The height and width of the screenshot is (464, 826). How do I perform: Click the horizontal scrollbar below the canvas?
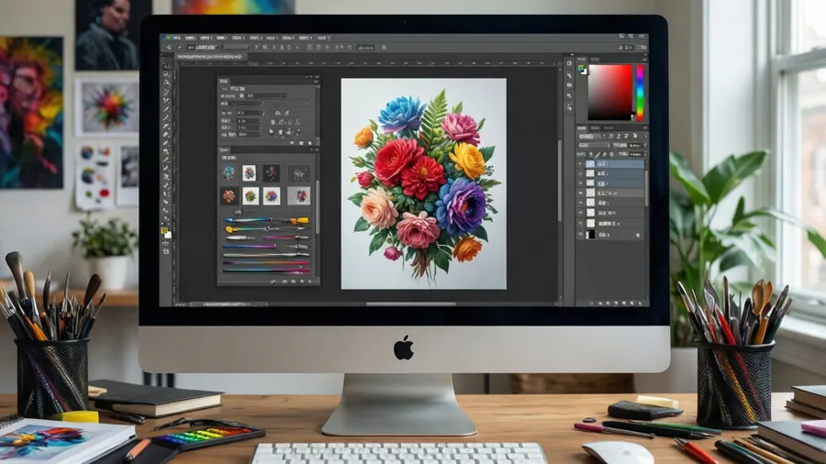click(411, 304)
